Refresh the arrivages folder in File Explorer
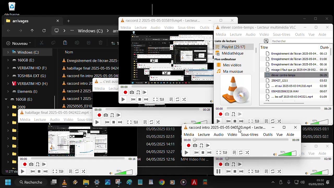This screenshot has height=188, width=334. (44, 31)
